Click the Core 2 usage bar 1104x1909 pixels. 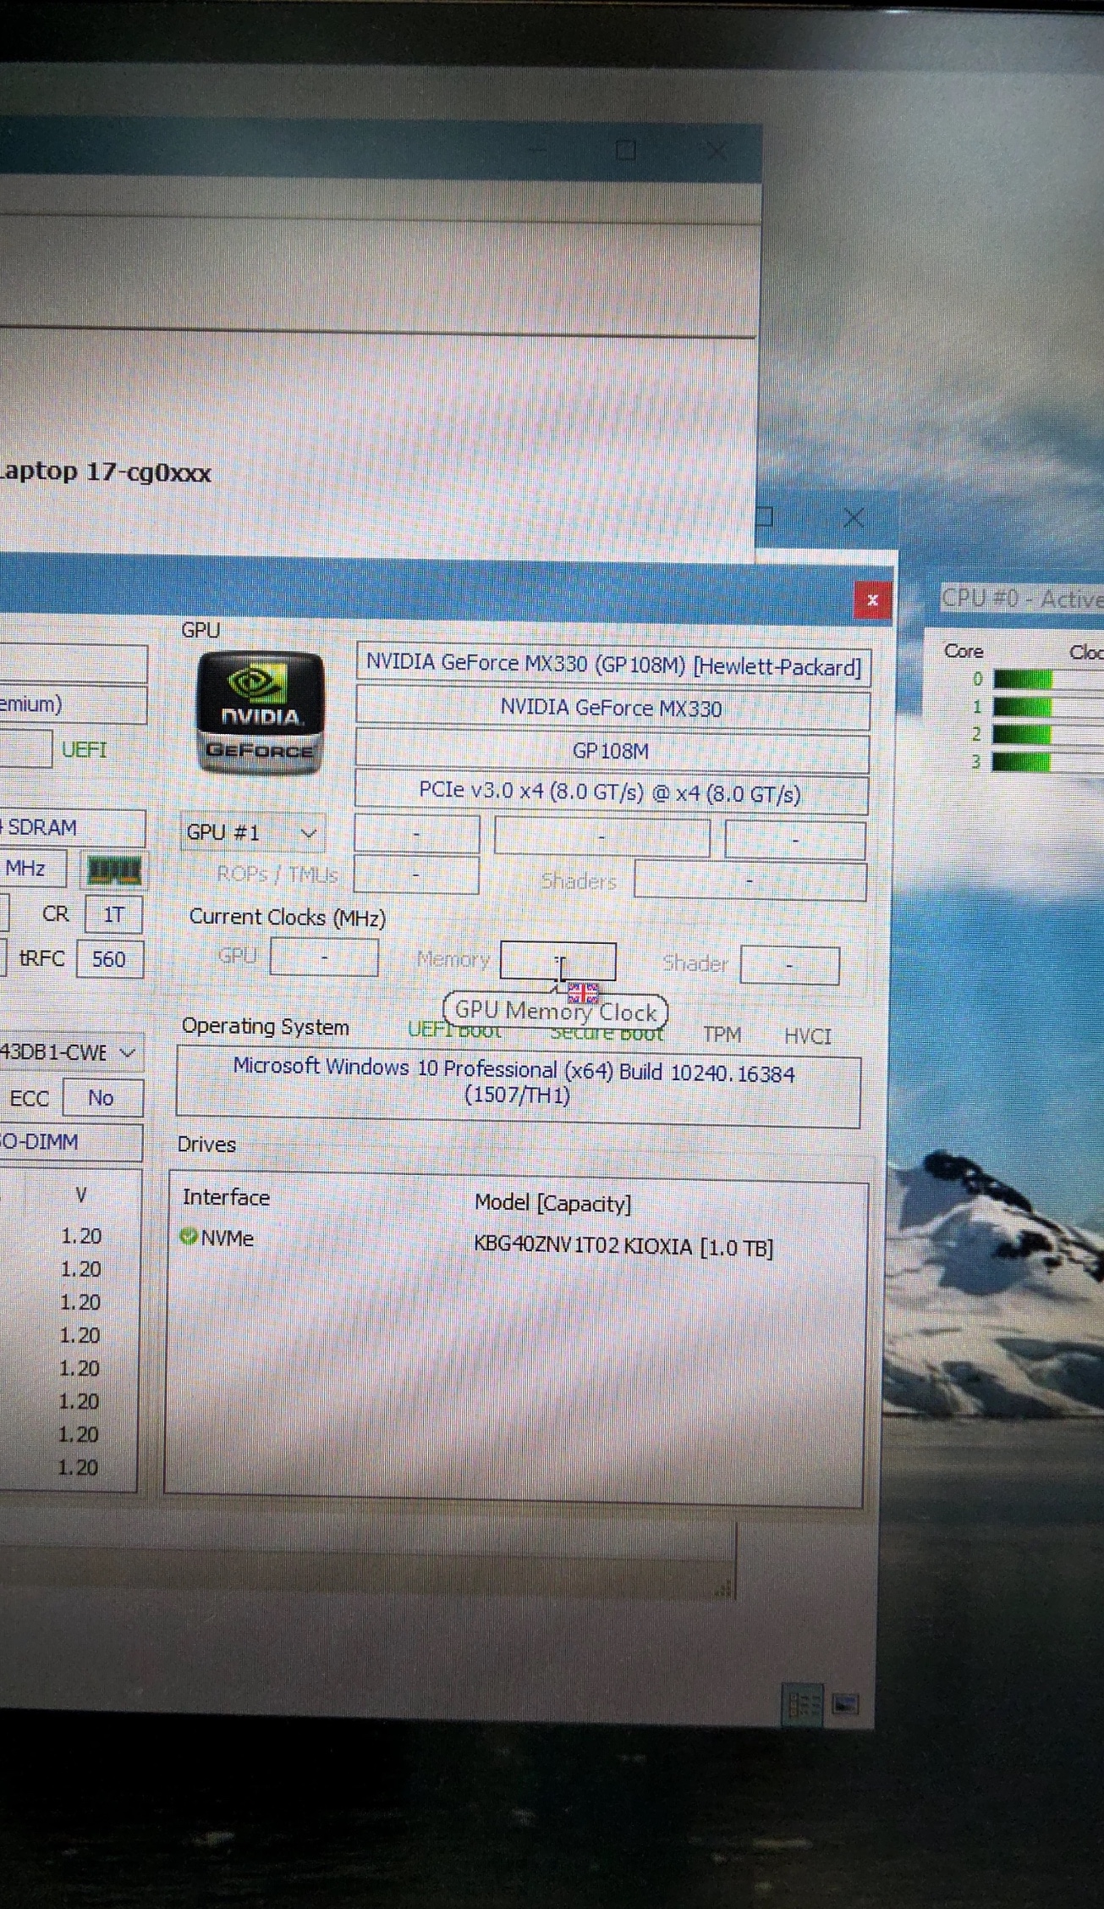click(x=1048, y=735)
